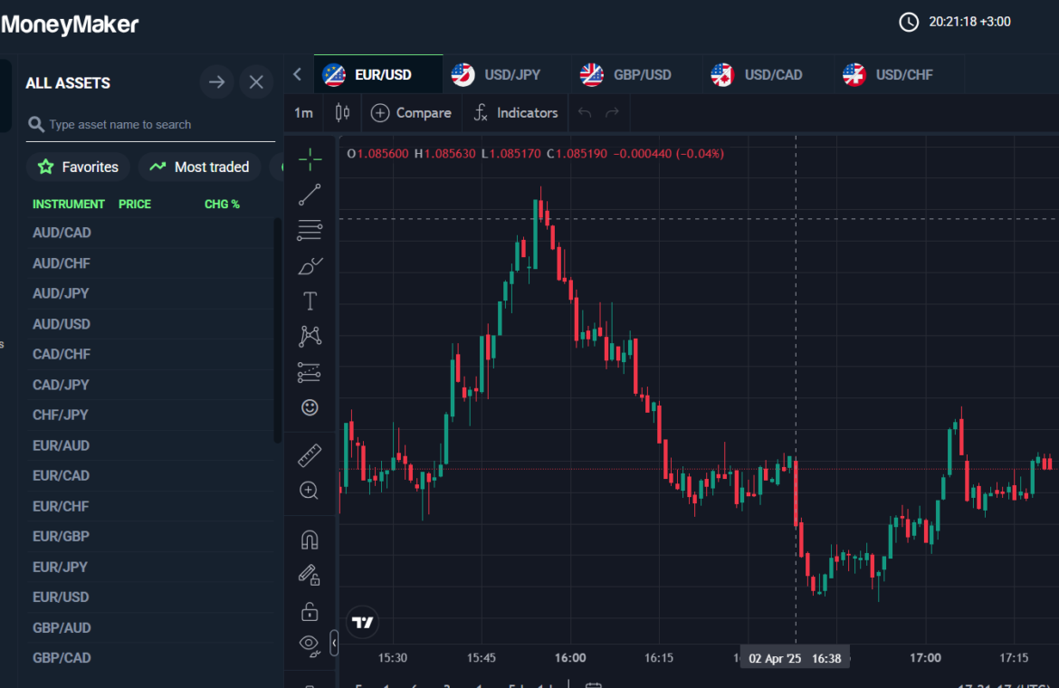
Task: Redo the last chart action
Action: click(613, 113)
